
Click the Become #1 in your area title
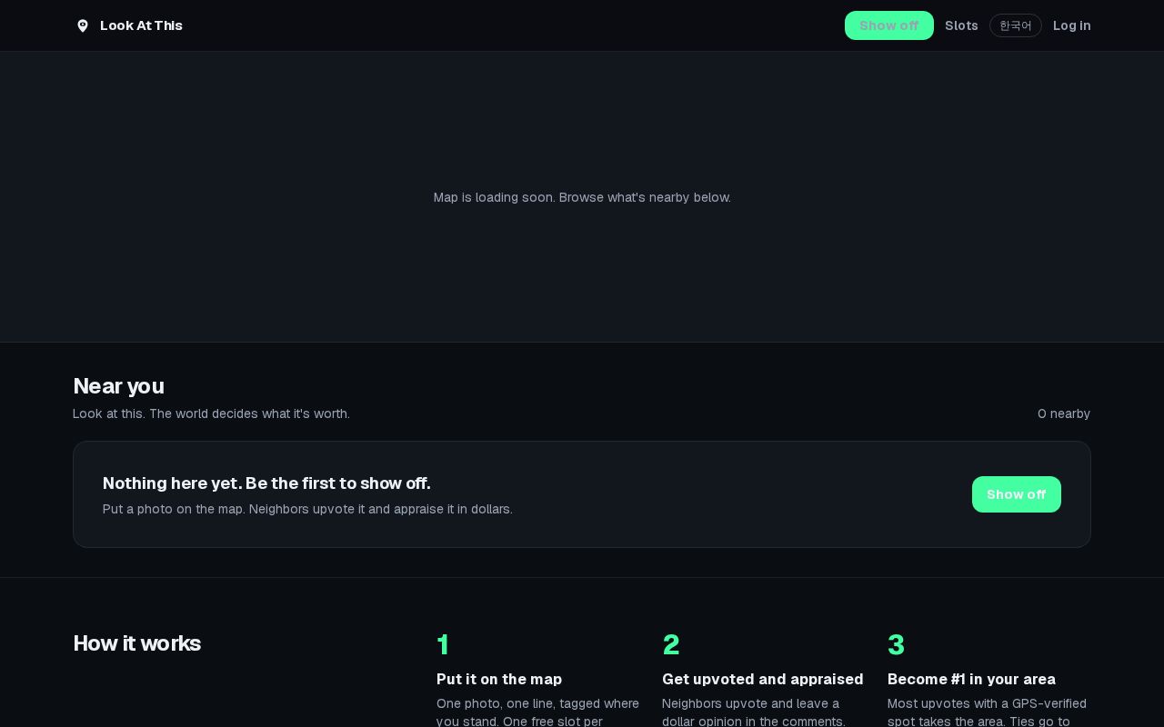[x=971, y=679]
